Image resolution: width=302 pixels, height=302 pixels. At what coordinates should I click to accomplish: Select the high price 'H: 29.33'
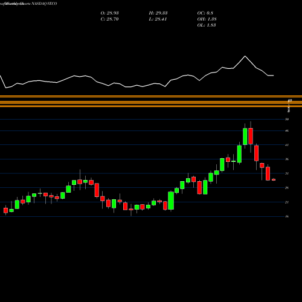[158, 13]
